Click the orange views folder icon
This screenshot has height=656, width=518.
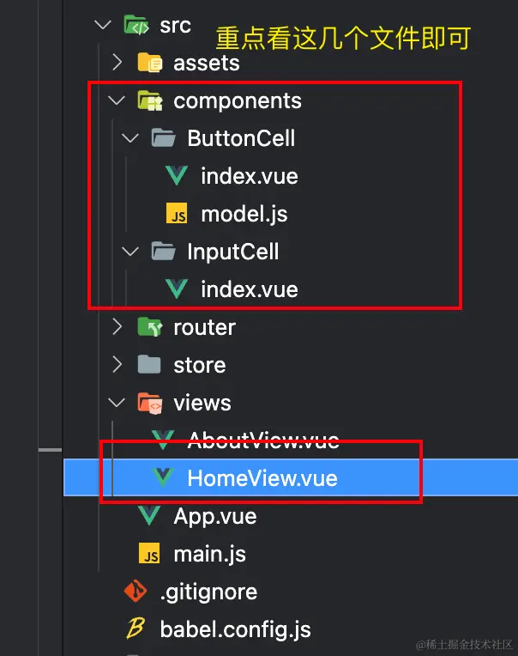(149, 403)
